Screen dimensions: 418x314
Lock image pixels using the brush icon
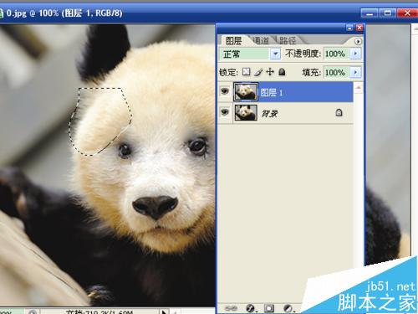coord(258,72)
